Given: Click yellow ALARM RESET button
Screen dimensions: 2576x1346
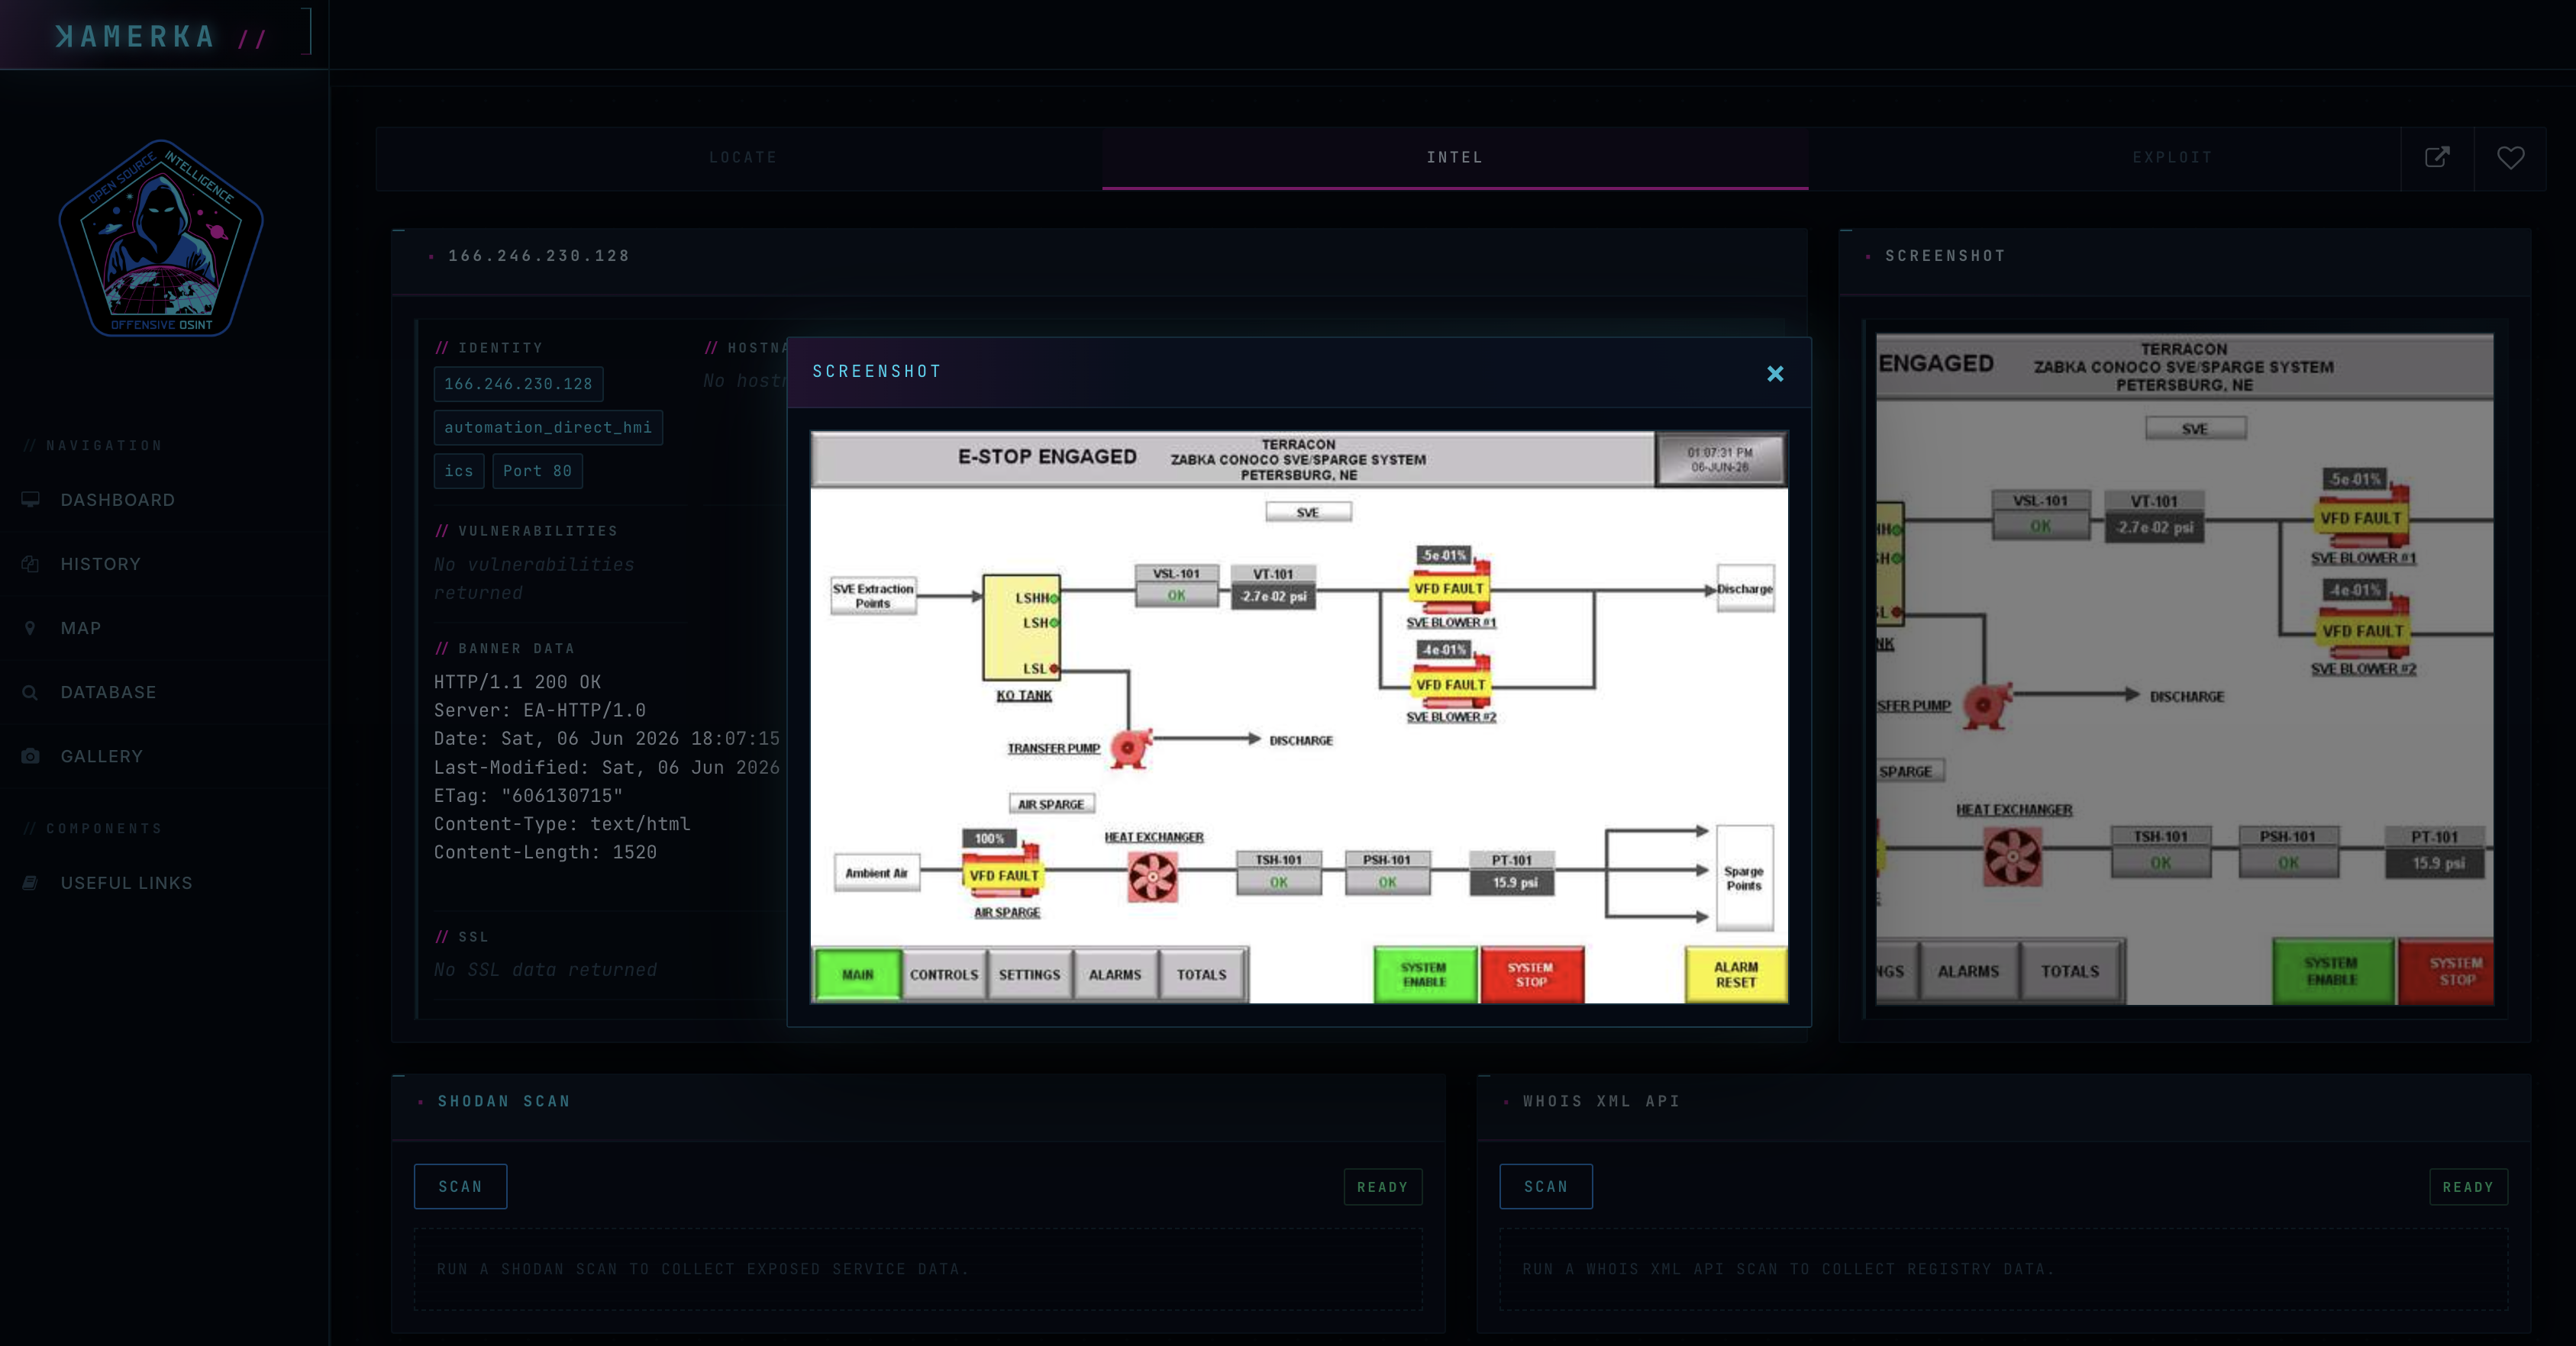Looking at the screenshot, I should click(x=1736, y=974).
